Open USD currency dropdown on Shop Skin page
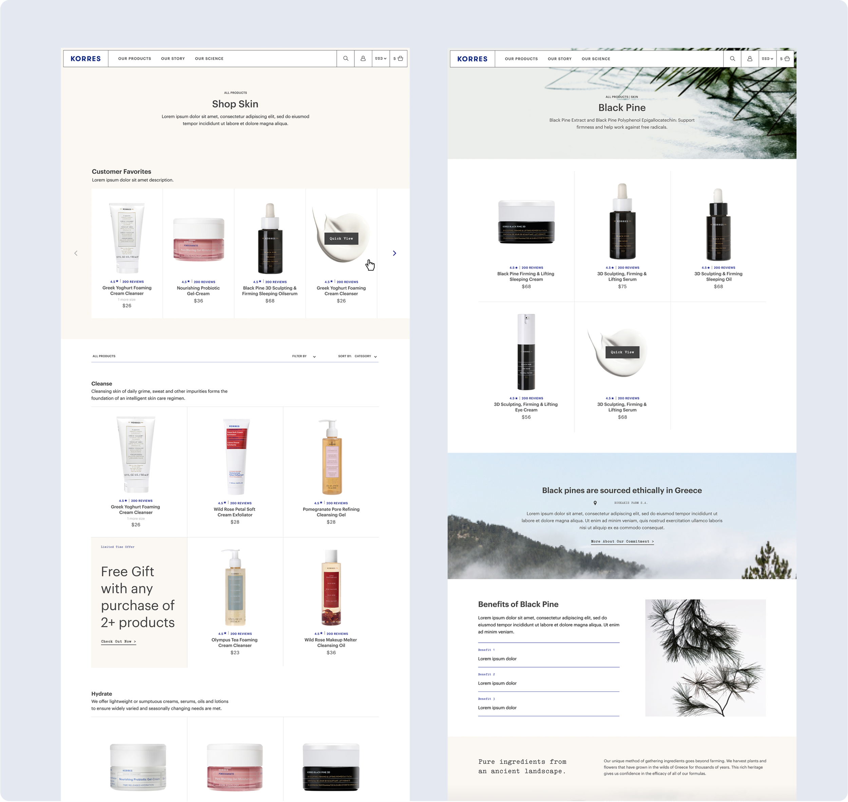The height and width of the screenshot is (802, 848). pos(380,59)
